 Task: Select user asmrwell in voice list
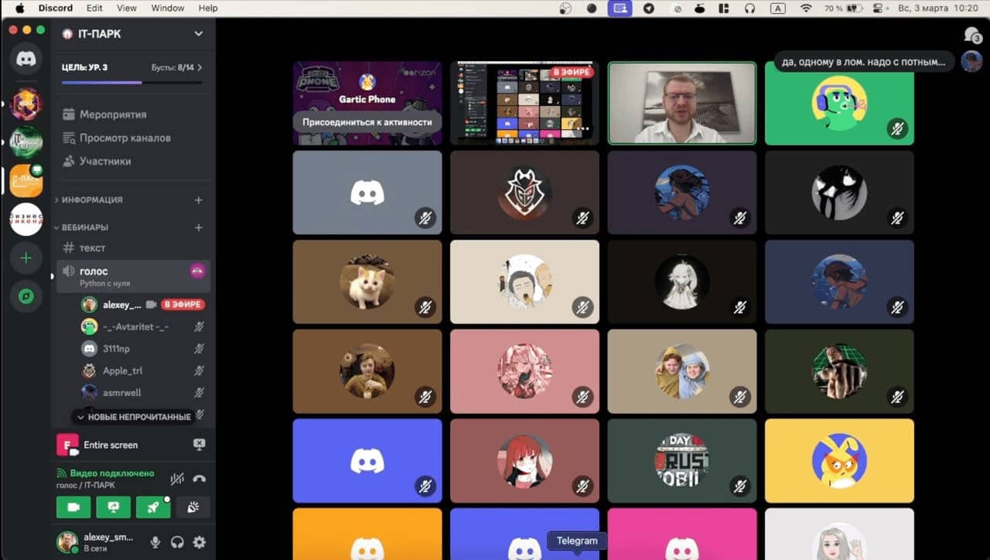142,392
